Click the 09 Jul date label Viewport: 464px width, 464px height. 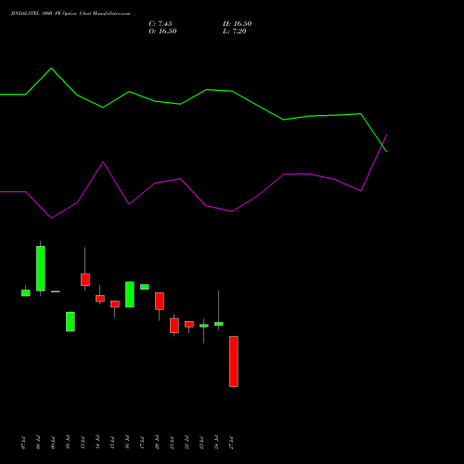(x=53, y=443)
